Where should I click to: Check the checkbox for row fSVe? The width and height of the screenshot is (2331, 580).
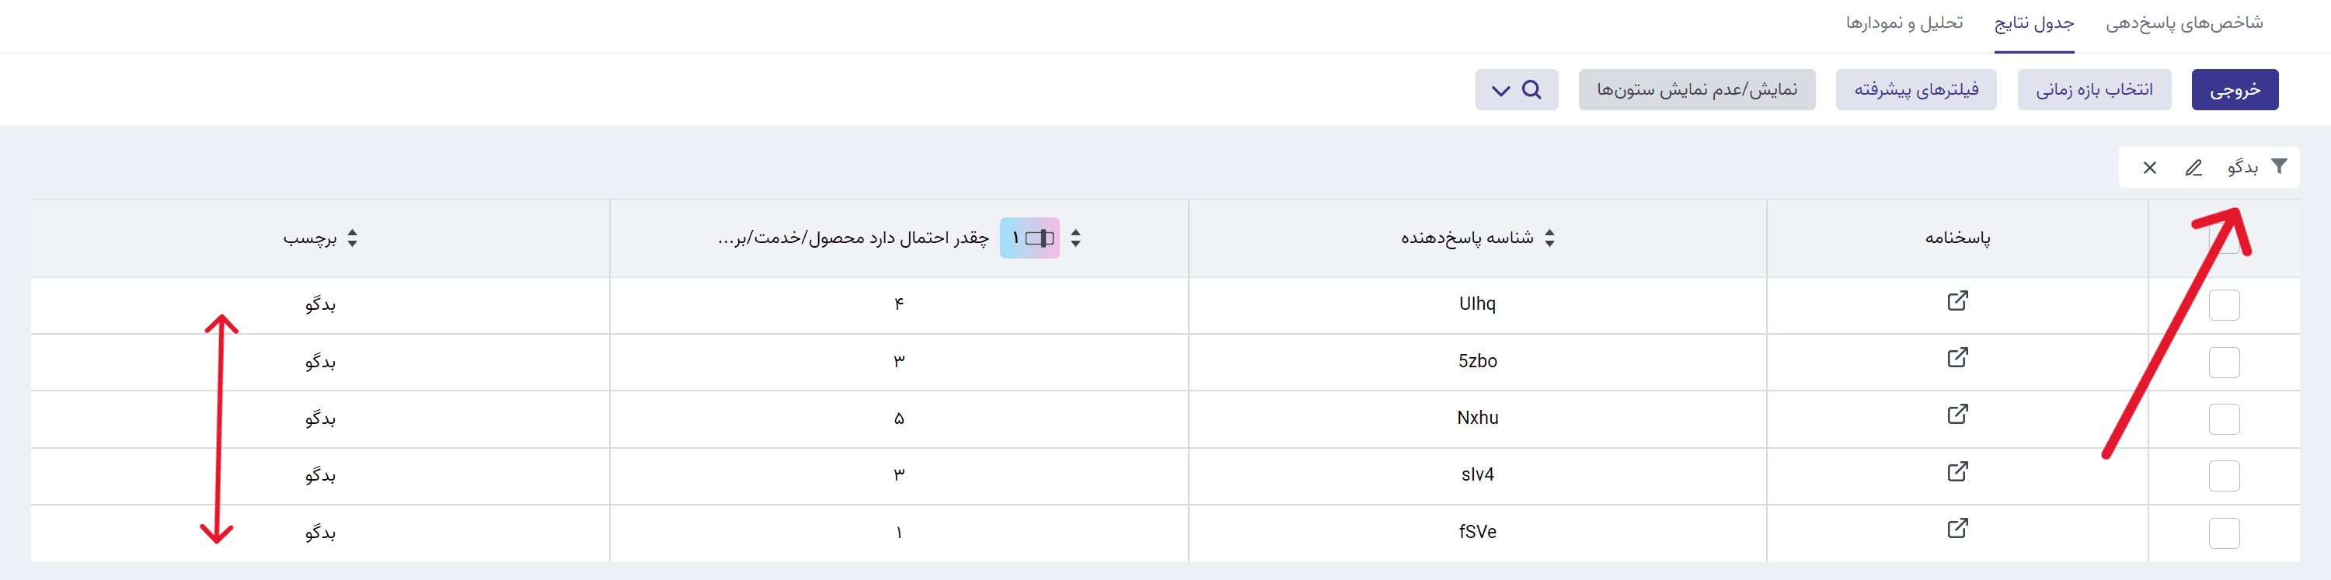[2225, 533]
